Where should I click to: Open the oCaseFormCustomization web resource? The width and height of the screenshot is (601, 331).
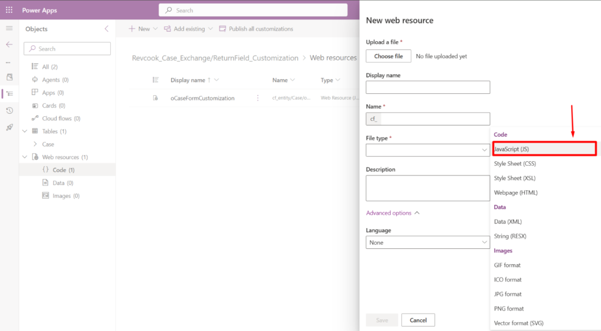[x=202, y=98]
